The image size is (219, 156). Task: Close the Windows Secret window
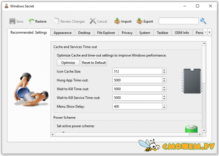coord(211,6)
